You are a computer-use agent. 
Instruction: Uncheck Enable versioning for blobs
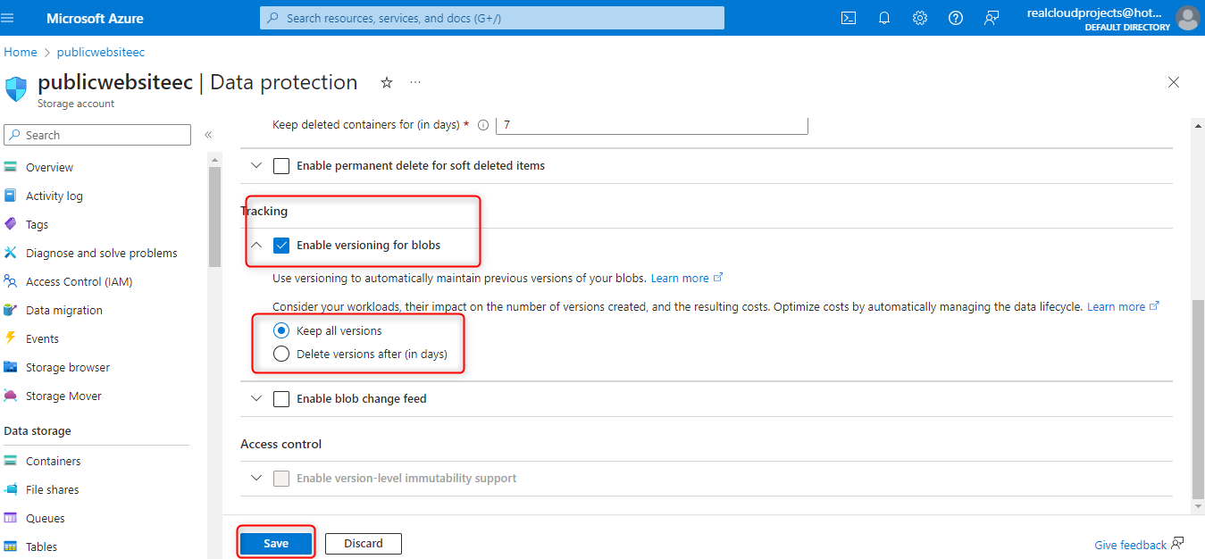(281, 245)
